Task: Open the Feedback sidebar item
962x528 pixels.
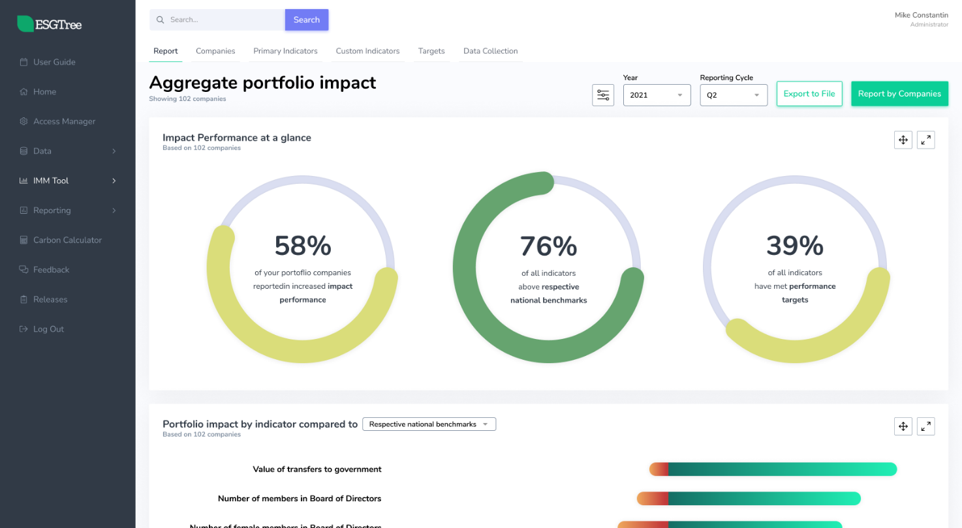Action: point(51,270)
